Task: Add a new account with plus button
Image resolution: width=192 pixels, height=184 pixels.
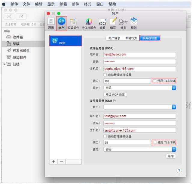Action: tap(53, 162)
